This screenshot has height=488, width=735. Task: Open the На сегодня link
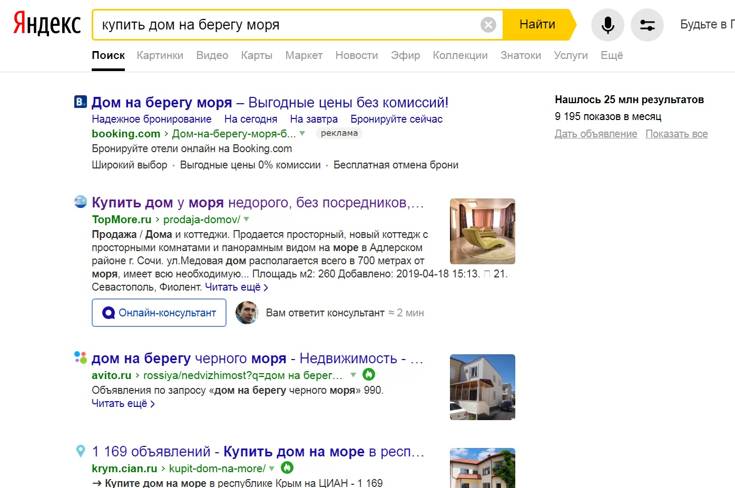tap(250, 119)
